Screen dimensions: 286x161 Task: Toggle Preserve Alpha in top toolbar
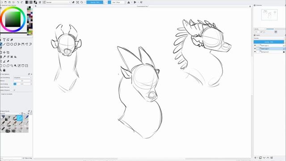click(77, 2)
